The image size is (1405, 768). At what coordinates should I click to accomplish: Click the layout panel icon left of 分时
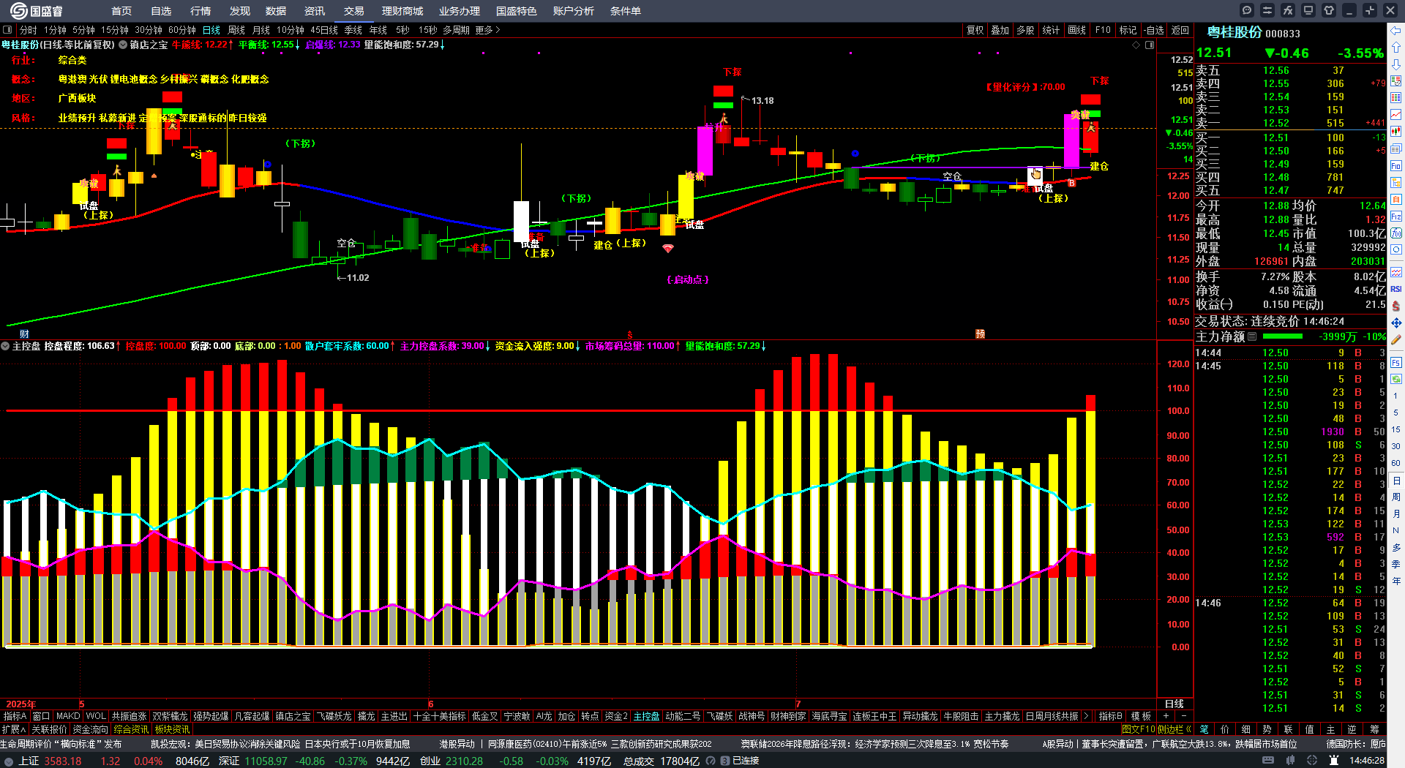click(x=7, y=30)
